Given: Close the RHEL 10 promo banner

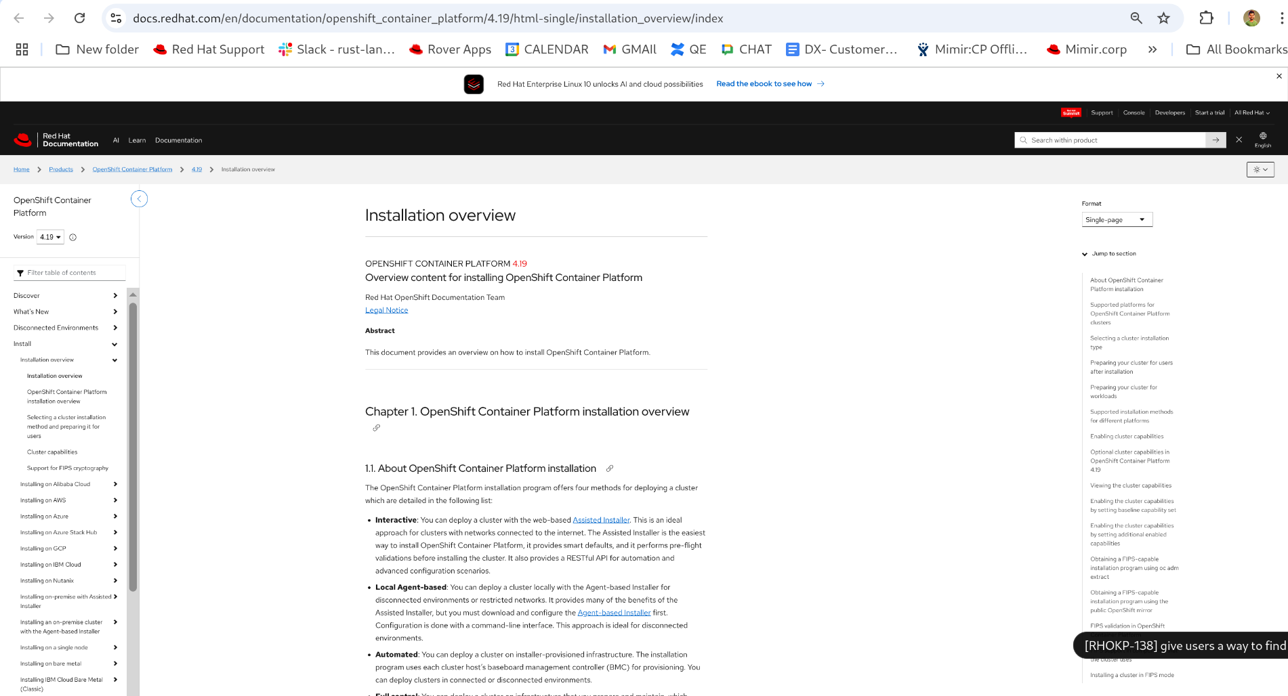Looking at the screenshot, I should [1279, 76].
